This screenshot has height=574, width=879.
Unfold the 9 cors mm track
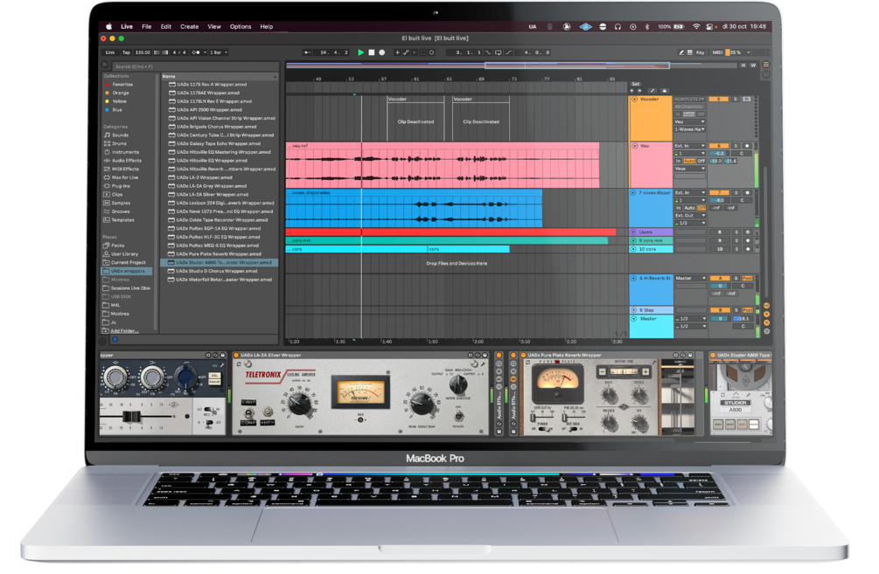(633, 240)
